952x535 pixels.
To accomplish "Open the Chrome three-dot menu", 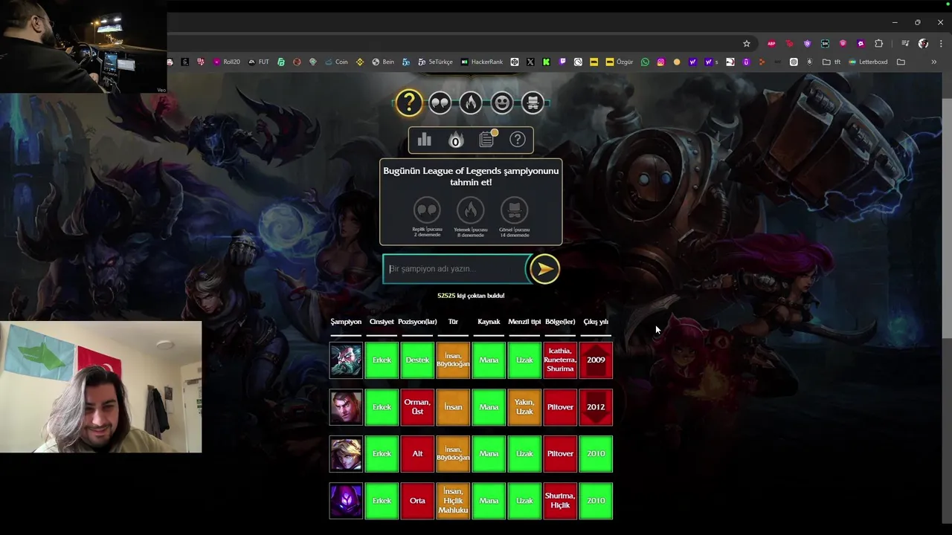I will 940,44.
